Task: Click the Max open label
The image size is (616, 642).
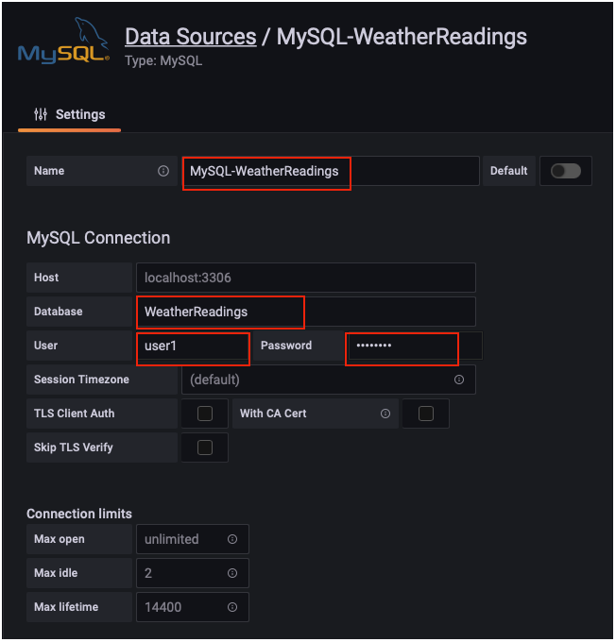Action: point(60,539)
